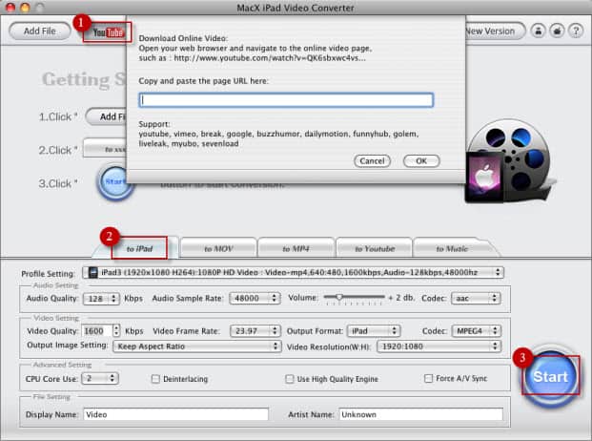Switch to the to MP4 tab
592x441 pixels.
point(296,248)
